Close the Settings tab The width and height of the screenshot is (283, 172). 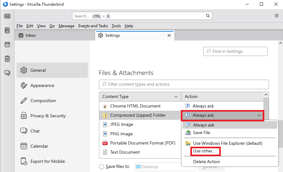point(169,35)
